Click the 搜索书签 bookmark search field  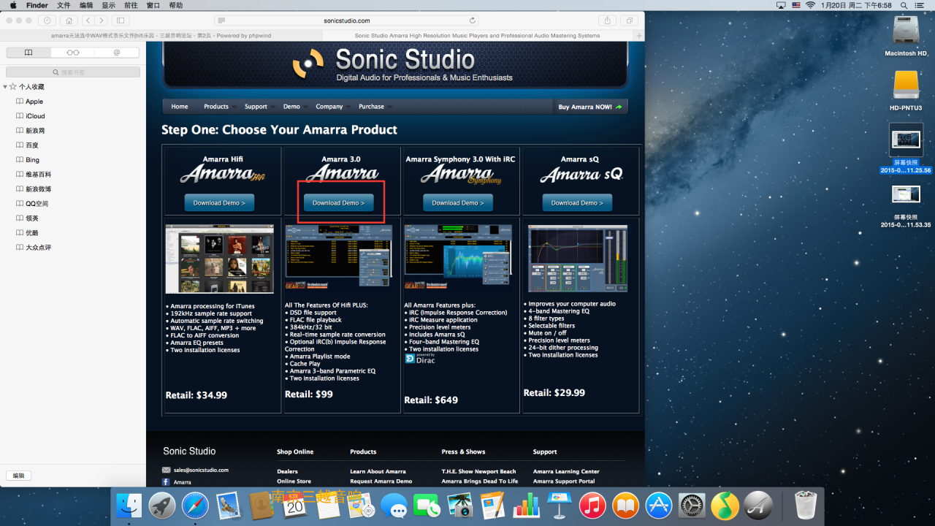[x=73, y=72]
